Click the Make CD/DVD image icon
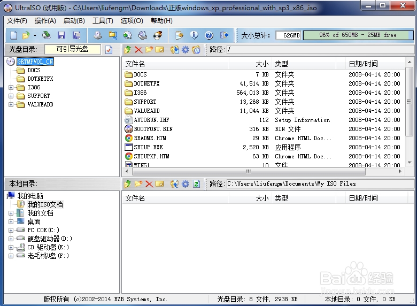Screen dimensions: 417x306 click(x=98, y=35)
